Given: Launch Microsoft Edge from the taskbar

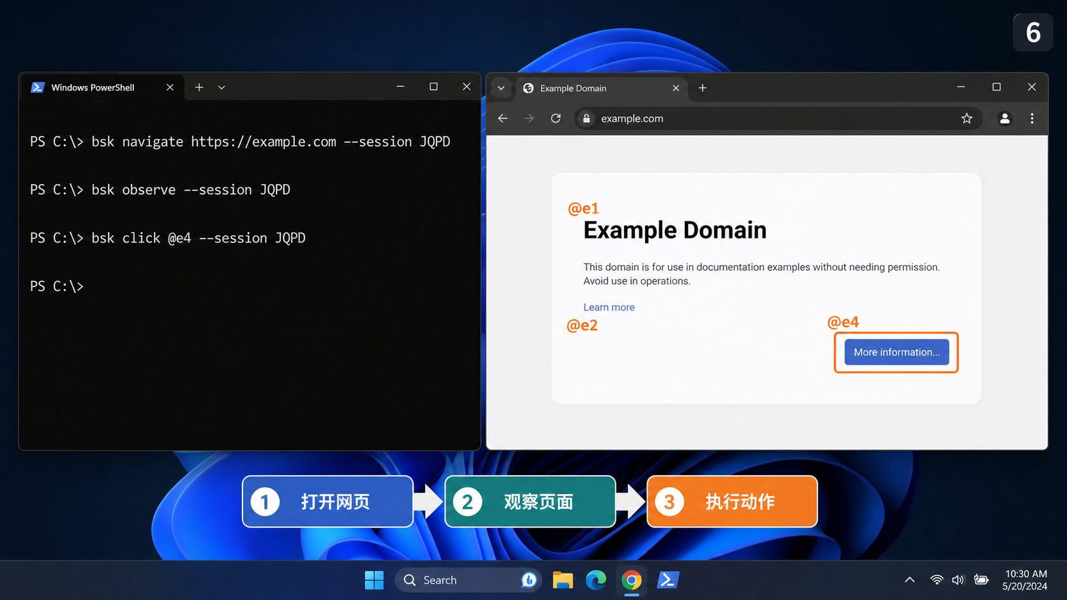Looking at the screenshot, I should pyautogui.click(x=596, y=580).
